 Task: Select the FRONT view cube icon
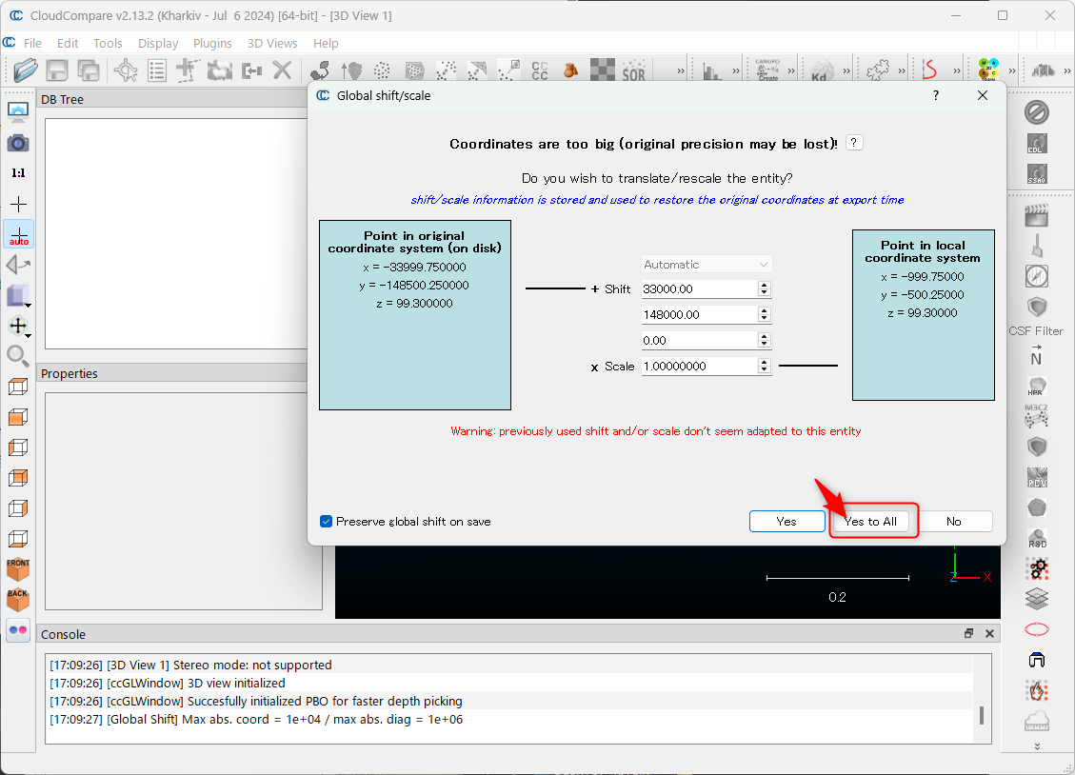tap(18, 568)
